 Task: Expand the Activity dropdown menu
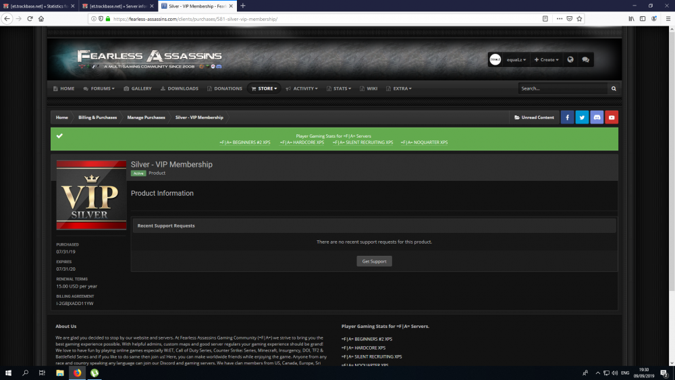301,88
